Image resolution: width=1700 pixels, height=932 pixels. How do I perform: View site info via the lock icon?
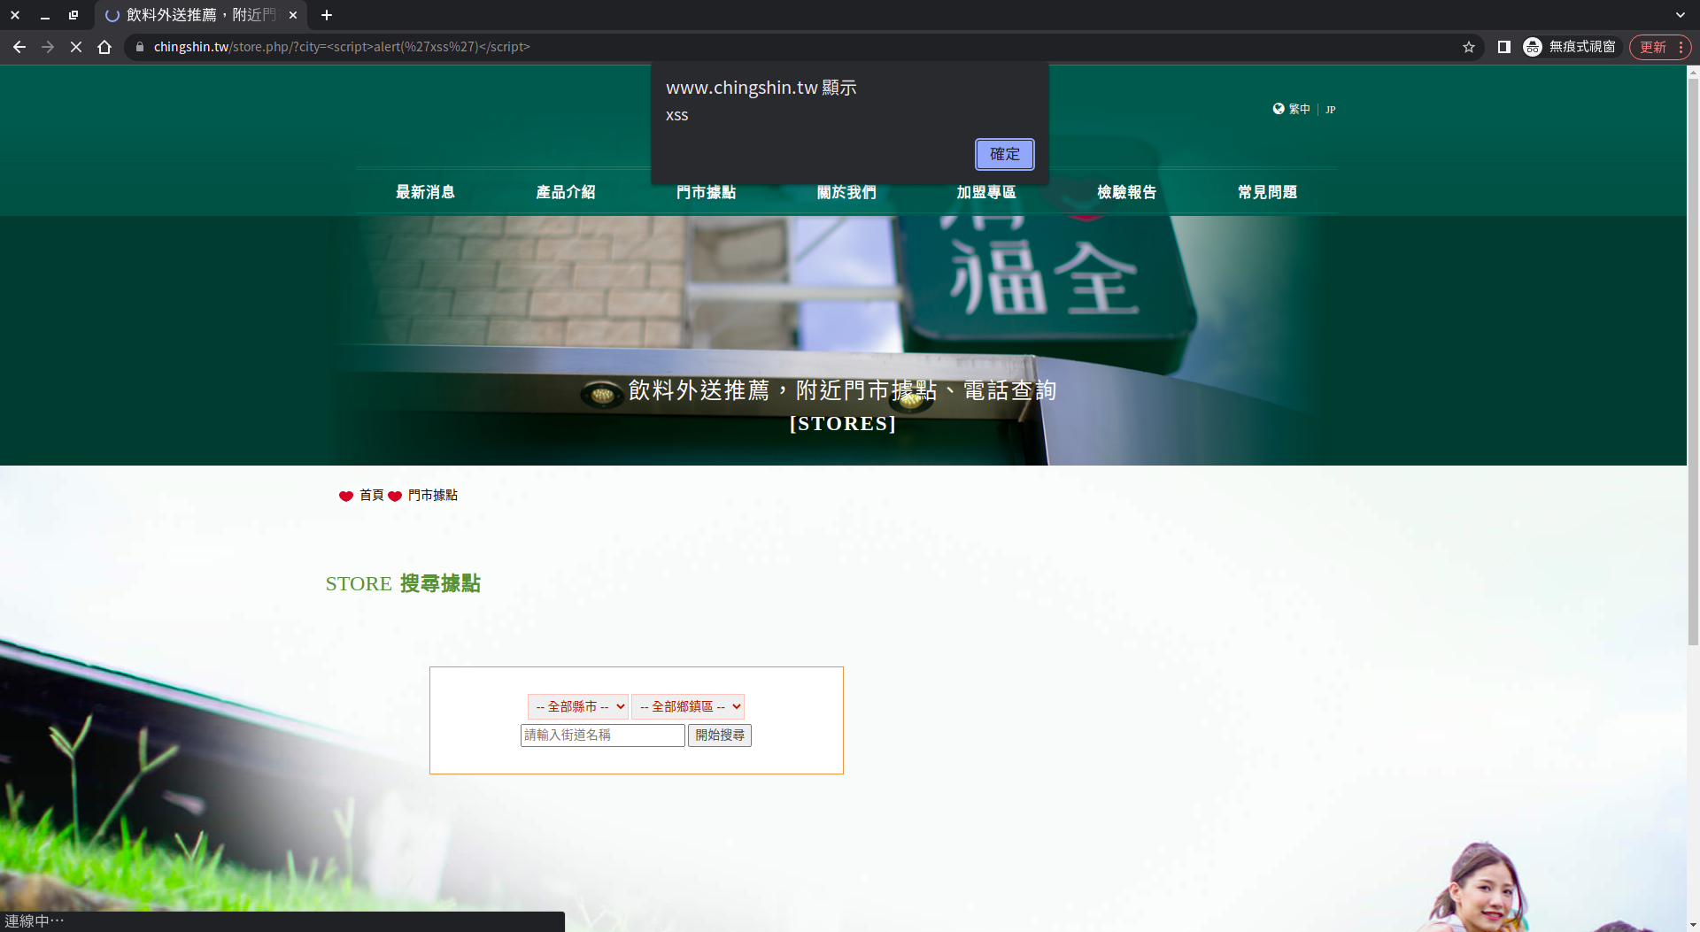click(x=140, y=47)
